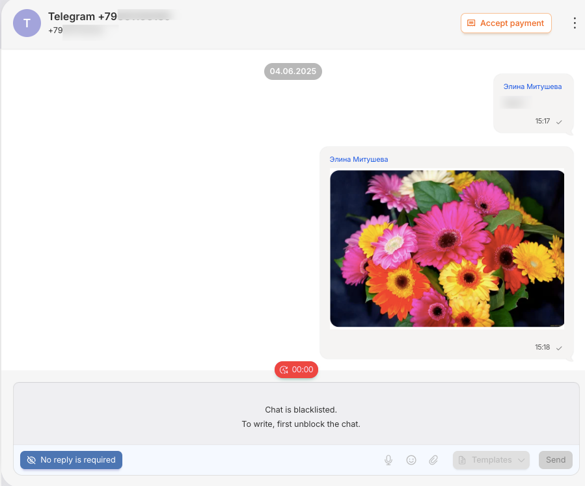This screenshot has width=585, height=486.
Task: Click the red 00:00 timer badge
Action: (296, 370)
